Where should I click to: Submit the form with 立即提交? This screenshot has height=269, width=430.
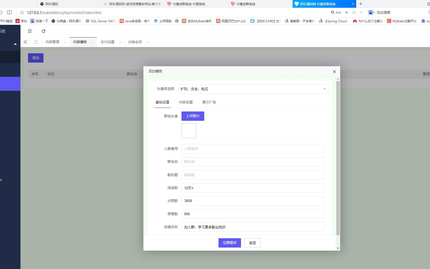230,243
